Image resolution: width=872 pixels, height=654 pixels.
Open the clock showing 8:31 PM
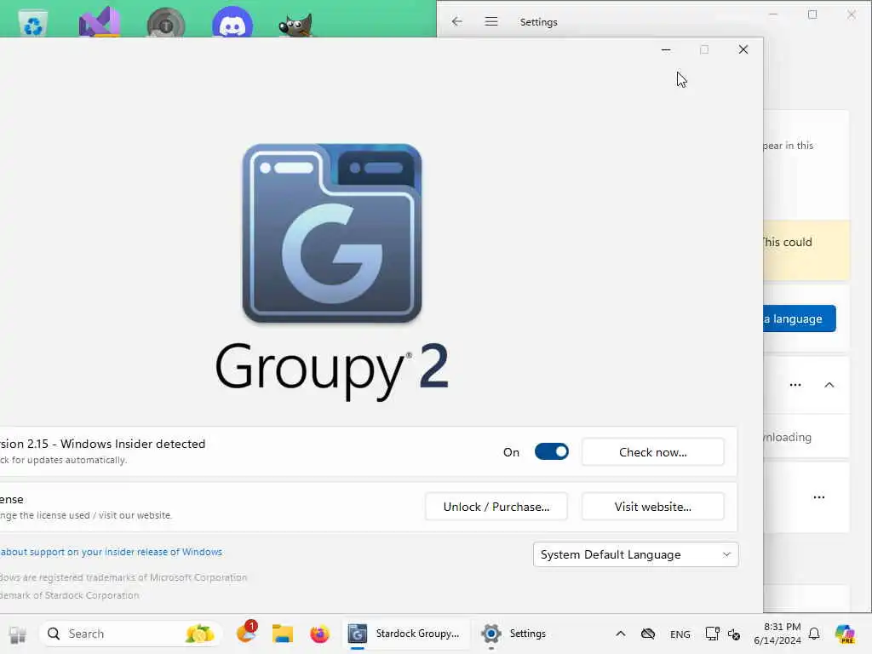point(777,634)
